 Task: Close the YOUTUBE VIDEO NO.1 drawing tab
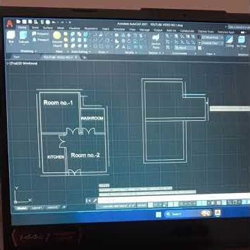point(76,58)
